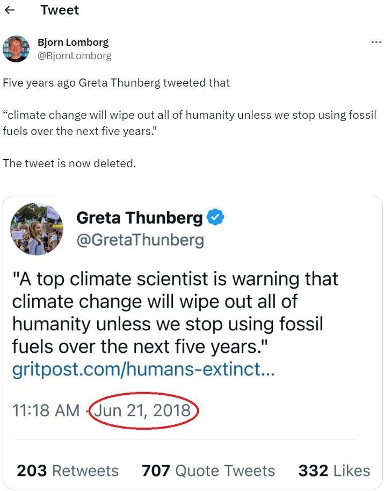Open the 707 Quote Tweets list
The width and height of the screenshot is (392, 491).
pyautogui.click(x=208, y=471)
